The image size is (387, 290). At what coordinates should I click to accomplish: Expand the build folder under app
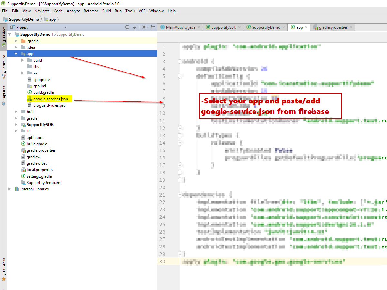click(x=22, y=60)
